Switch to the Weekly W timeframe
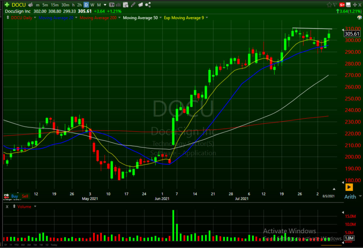The image size is (363, 248). (93, 5)
